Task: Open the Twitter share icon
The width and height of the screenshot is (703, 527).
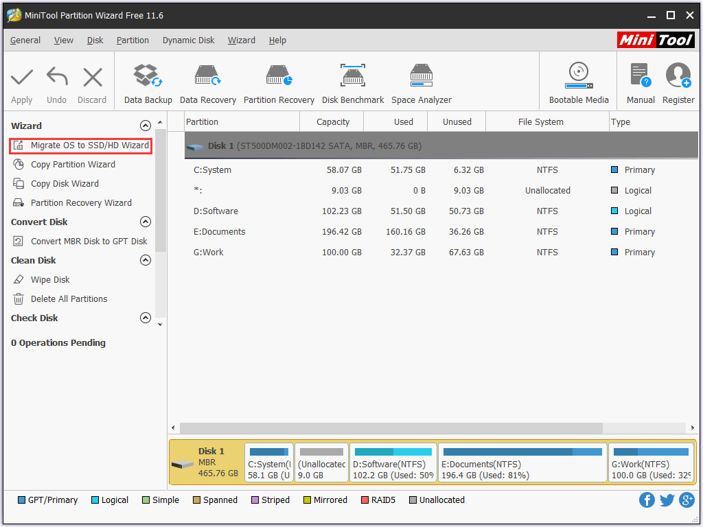Action: (x=667, y=500)
